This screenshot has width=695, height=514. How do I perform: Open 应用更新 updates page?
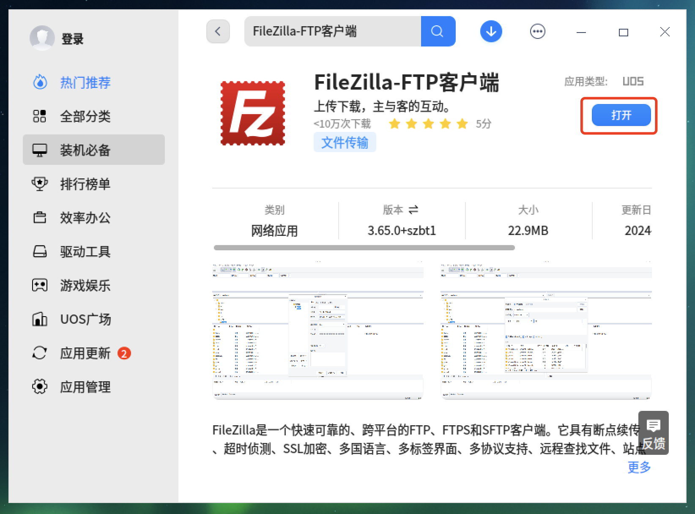pos(94,353)
